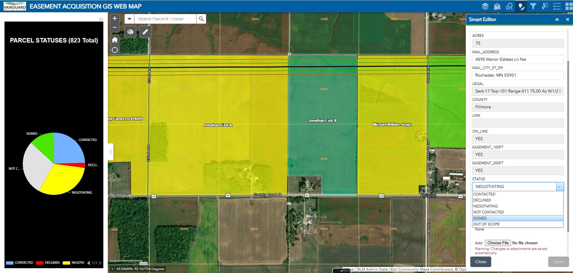Open the Add Data widget
The image size is (573, 273).
pyautogui.click(x=497, y=6)
